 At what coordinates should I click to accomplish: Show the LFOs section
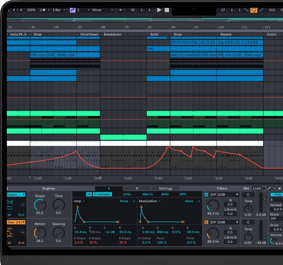[127, 194]
